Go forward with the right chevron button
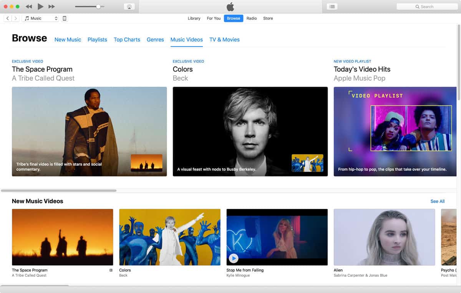This screenshot has width=461, height=293. point(16,18)
